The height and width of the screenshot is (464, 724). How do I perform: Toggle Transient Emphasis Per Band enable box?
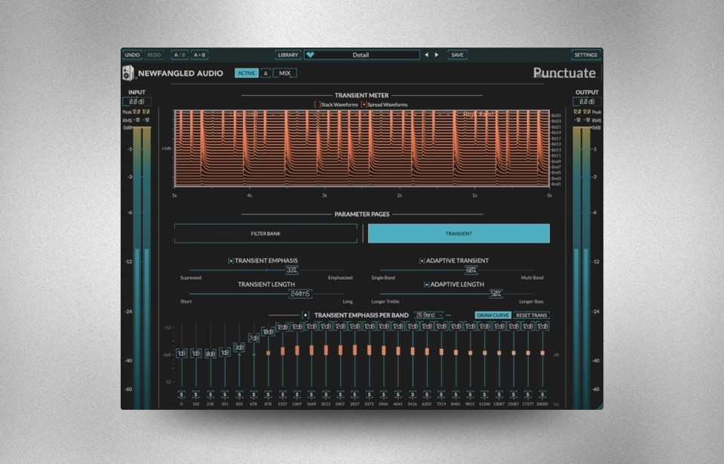click(x=305, y=316)
